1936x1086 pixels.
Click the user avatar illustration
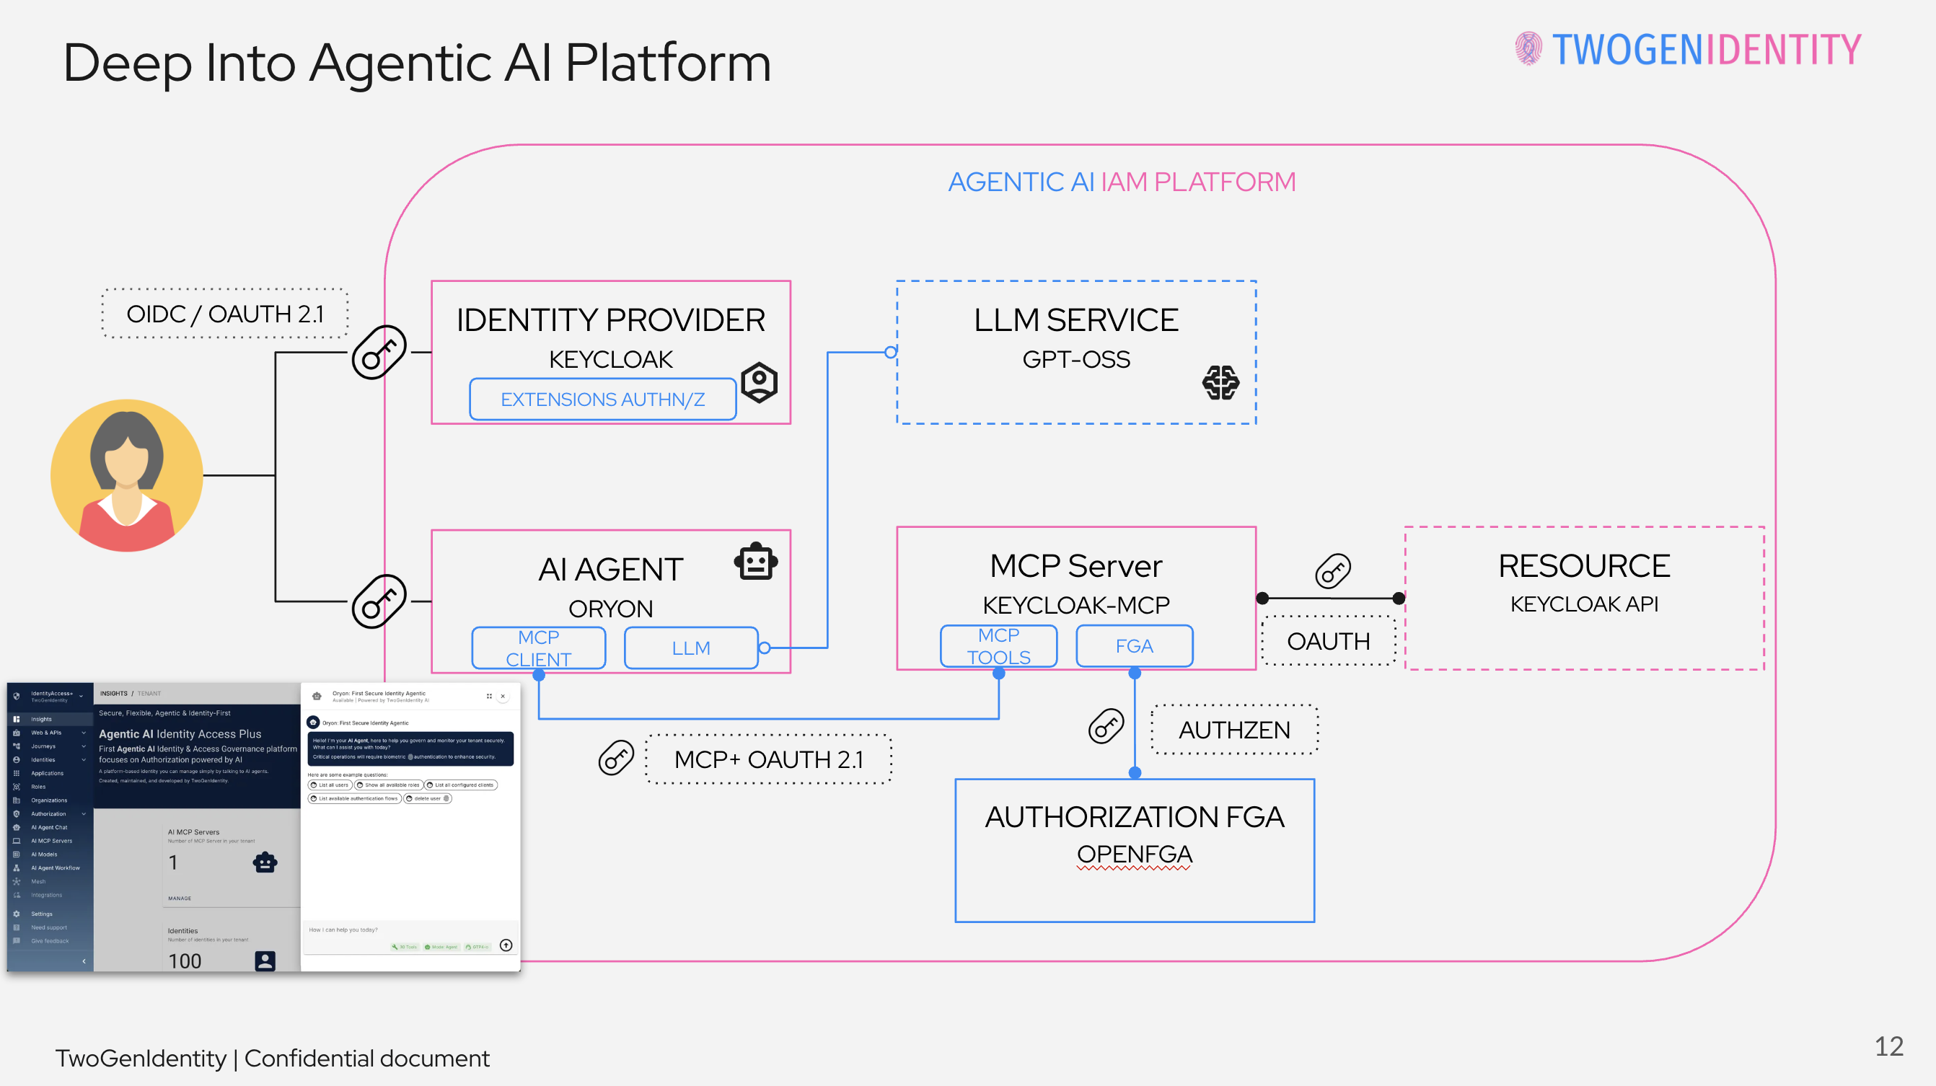126,475
